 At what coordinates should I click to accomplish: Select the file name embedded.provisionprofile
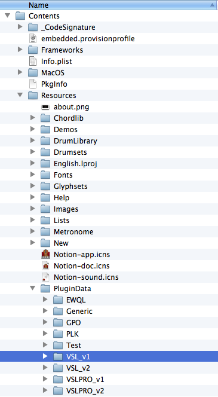click(x=88, y=39)
